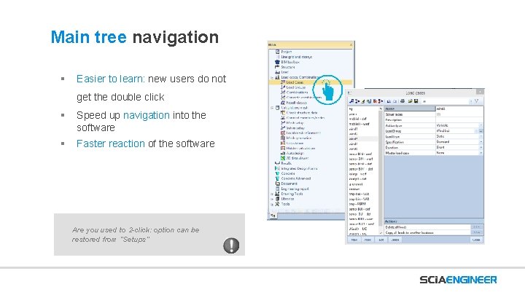Open the Duration dropdown
Viewport: 525px width, 295px height.
481,147
